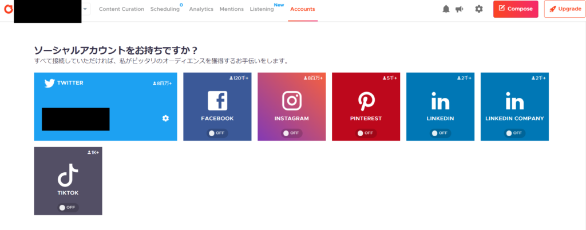Image resolution: width=586 pixels, height=230 pixels.
Task: Enable the Facebook toggle switch
Action: [217, 133]
